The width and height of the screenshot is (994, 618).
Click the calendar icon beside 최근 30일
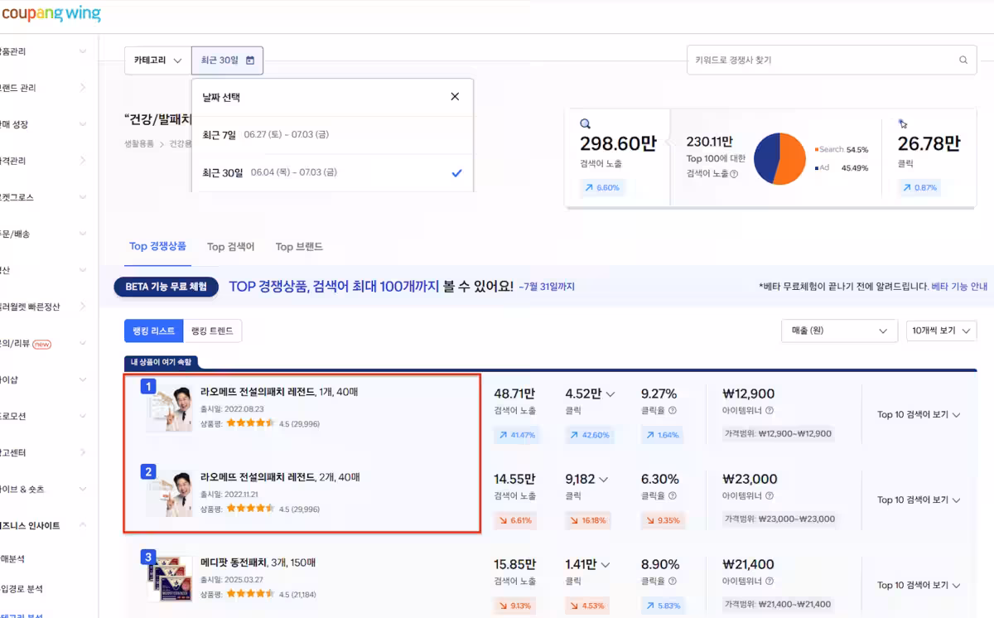pos(250,60)
